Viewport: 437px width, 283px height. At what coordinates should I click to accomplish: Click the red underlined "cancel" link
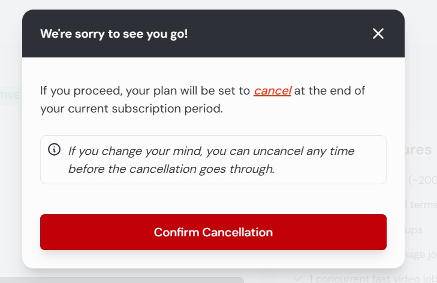(272, 91)
